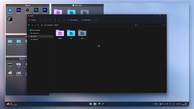Open the Сортировать (Sort) dropdown
Screen dimensions: 194x109
coord(73,20)
